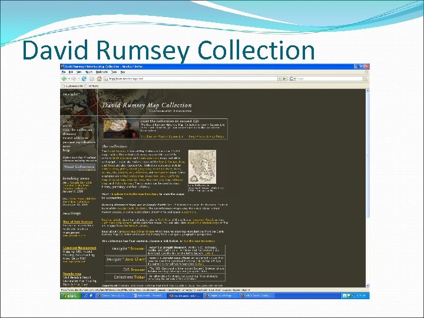The image size is (424, 318).
Task: Click the page vertical scrollbar
Action: coord(367,188)
